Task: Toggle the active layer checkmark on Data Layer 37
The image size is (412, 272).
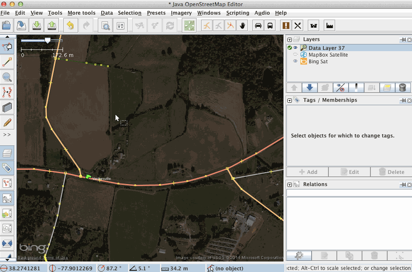Action: coord(289,47)
